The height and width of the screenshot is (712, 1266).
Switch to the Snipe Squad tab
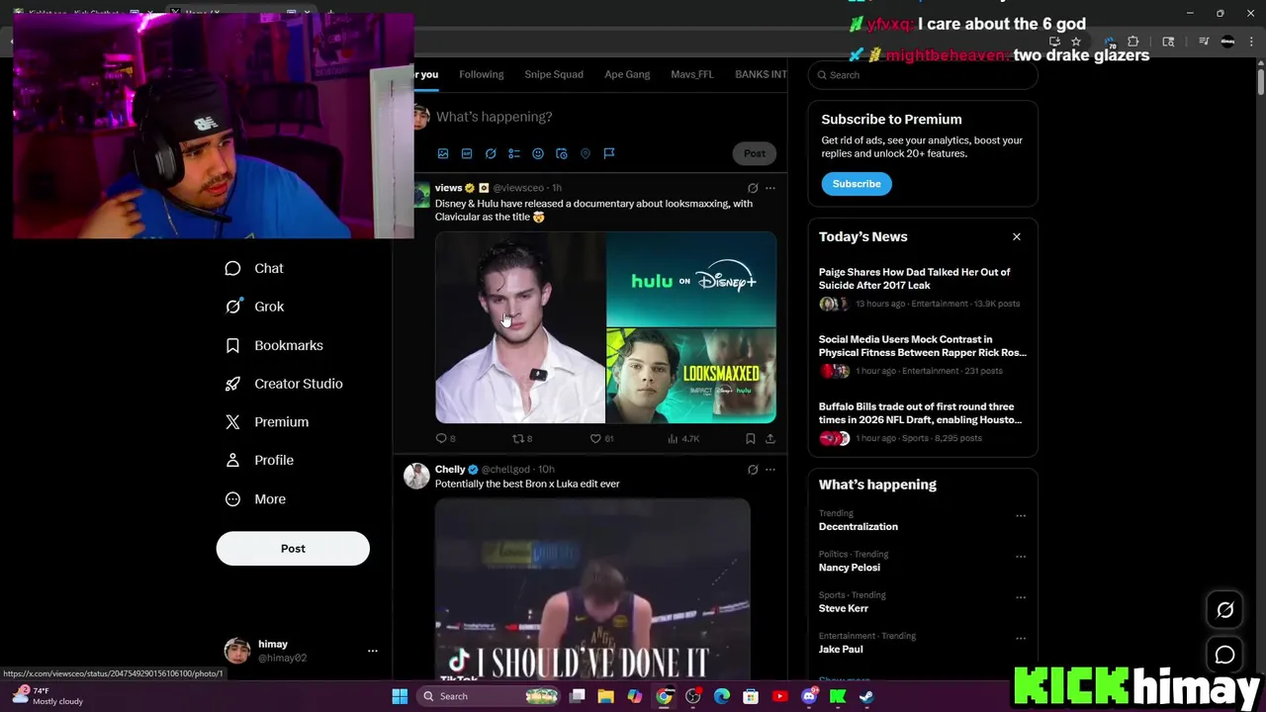coord(554,74)
